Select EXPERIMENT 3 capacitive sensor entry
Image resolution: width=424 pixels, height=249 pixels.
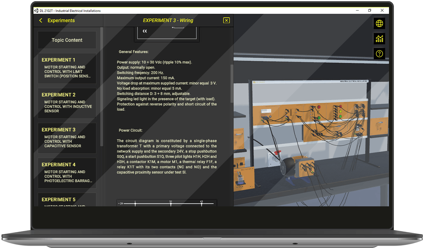coord(67,138)
